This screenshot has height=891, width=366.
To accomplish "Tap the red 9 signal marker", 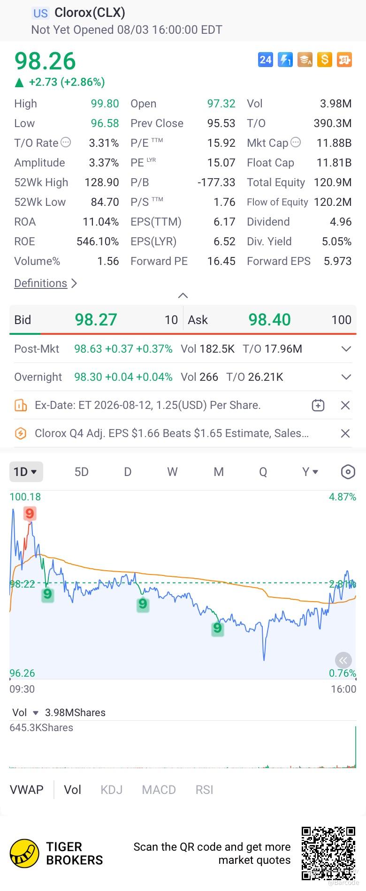I will 30,513.
